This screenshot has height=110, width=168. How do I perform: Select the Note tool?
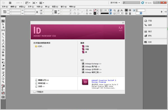(3, 73)
